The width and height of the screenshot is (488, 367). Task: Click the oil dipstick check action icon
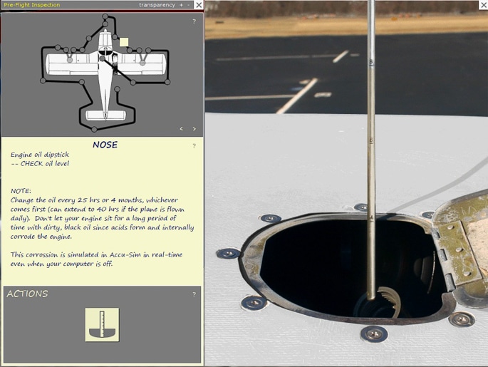102,324
